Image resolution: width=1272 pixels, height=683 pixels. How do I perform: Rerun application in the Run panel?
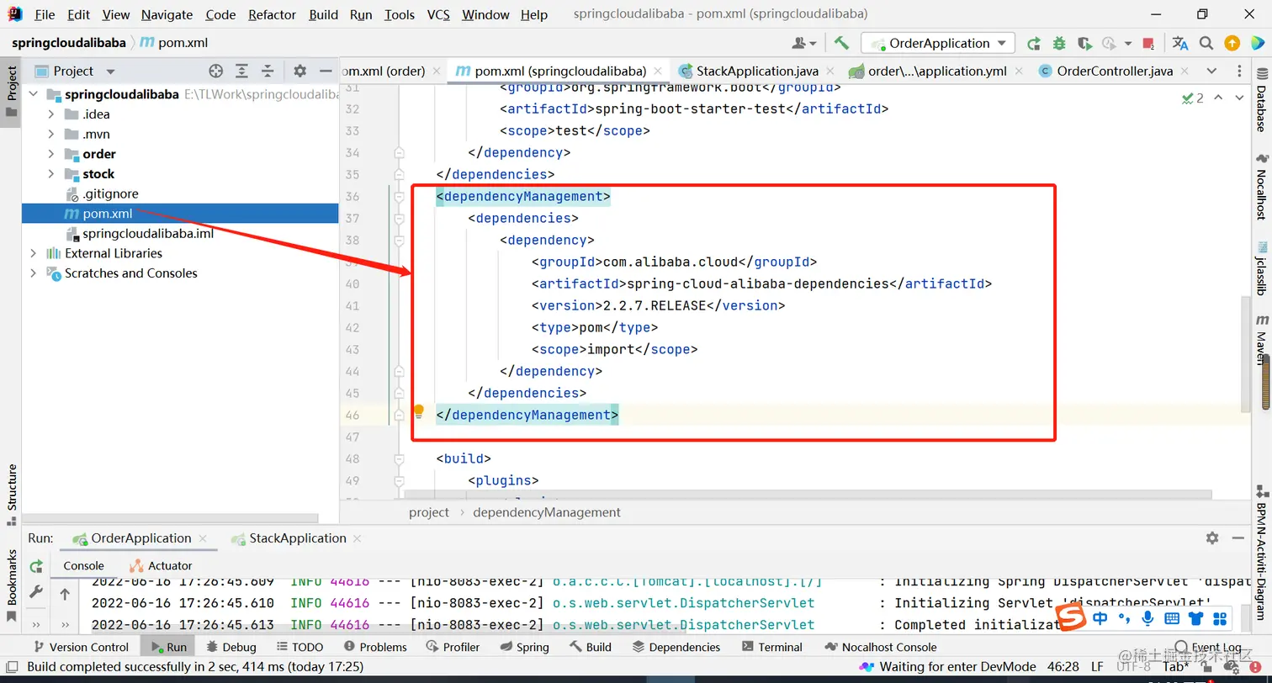click(x=36, y=566)
